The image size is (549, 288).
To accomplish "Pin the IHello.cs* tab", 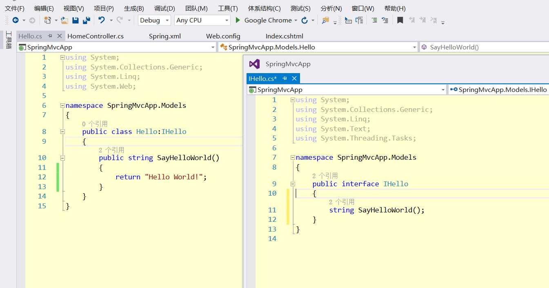I will click(285, 78).
